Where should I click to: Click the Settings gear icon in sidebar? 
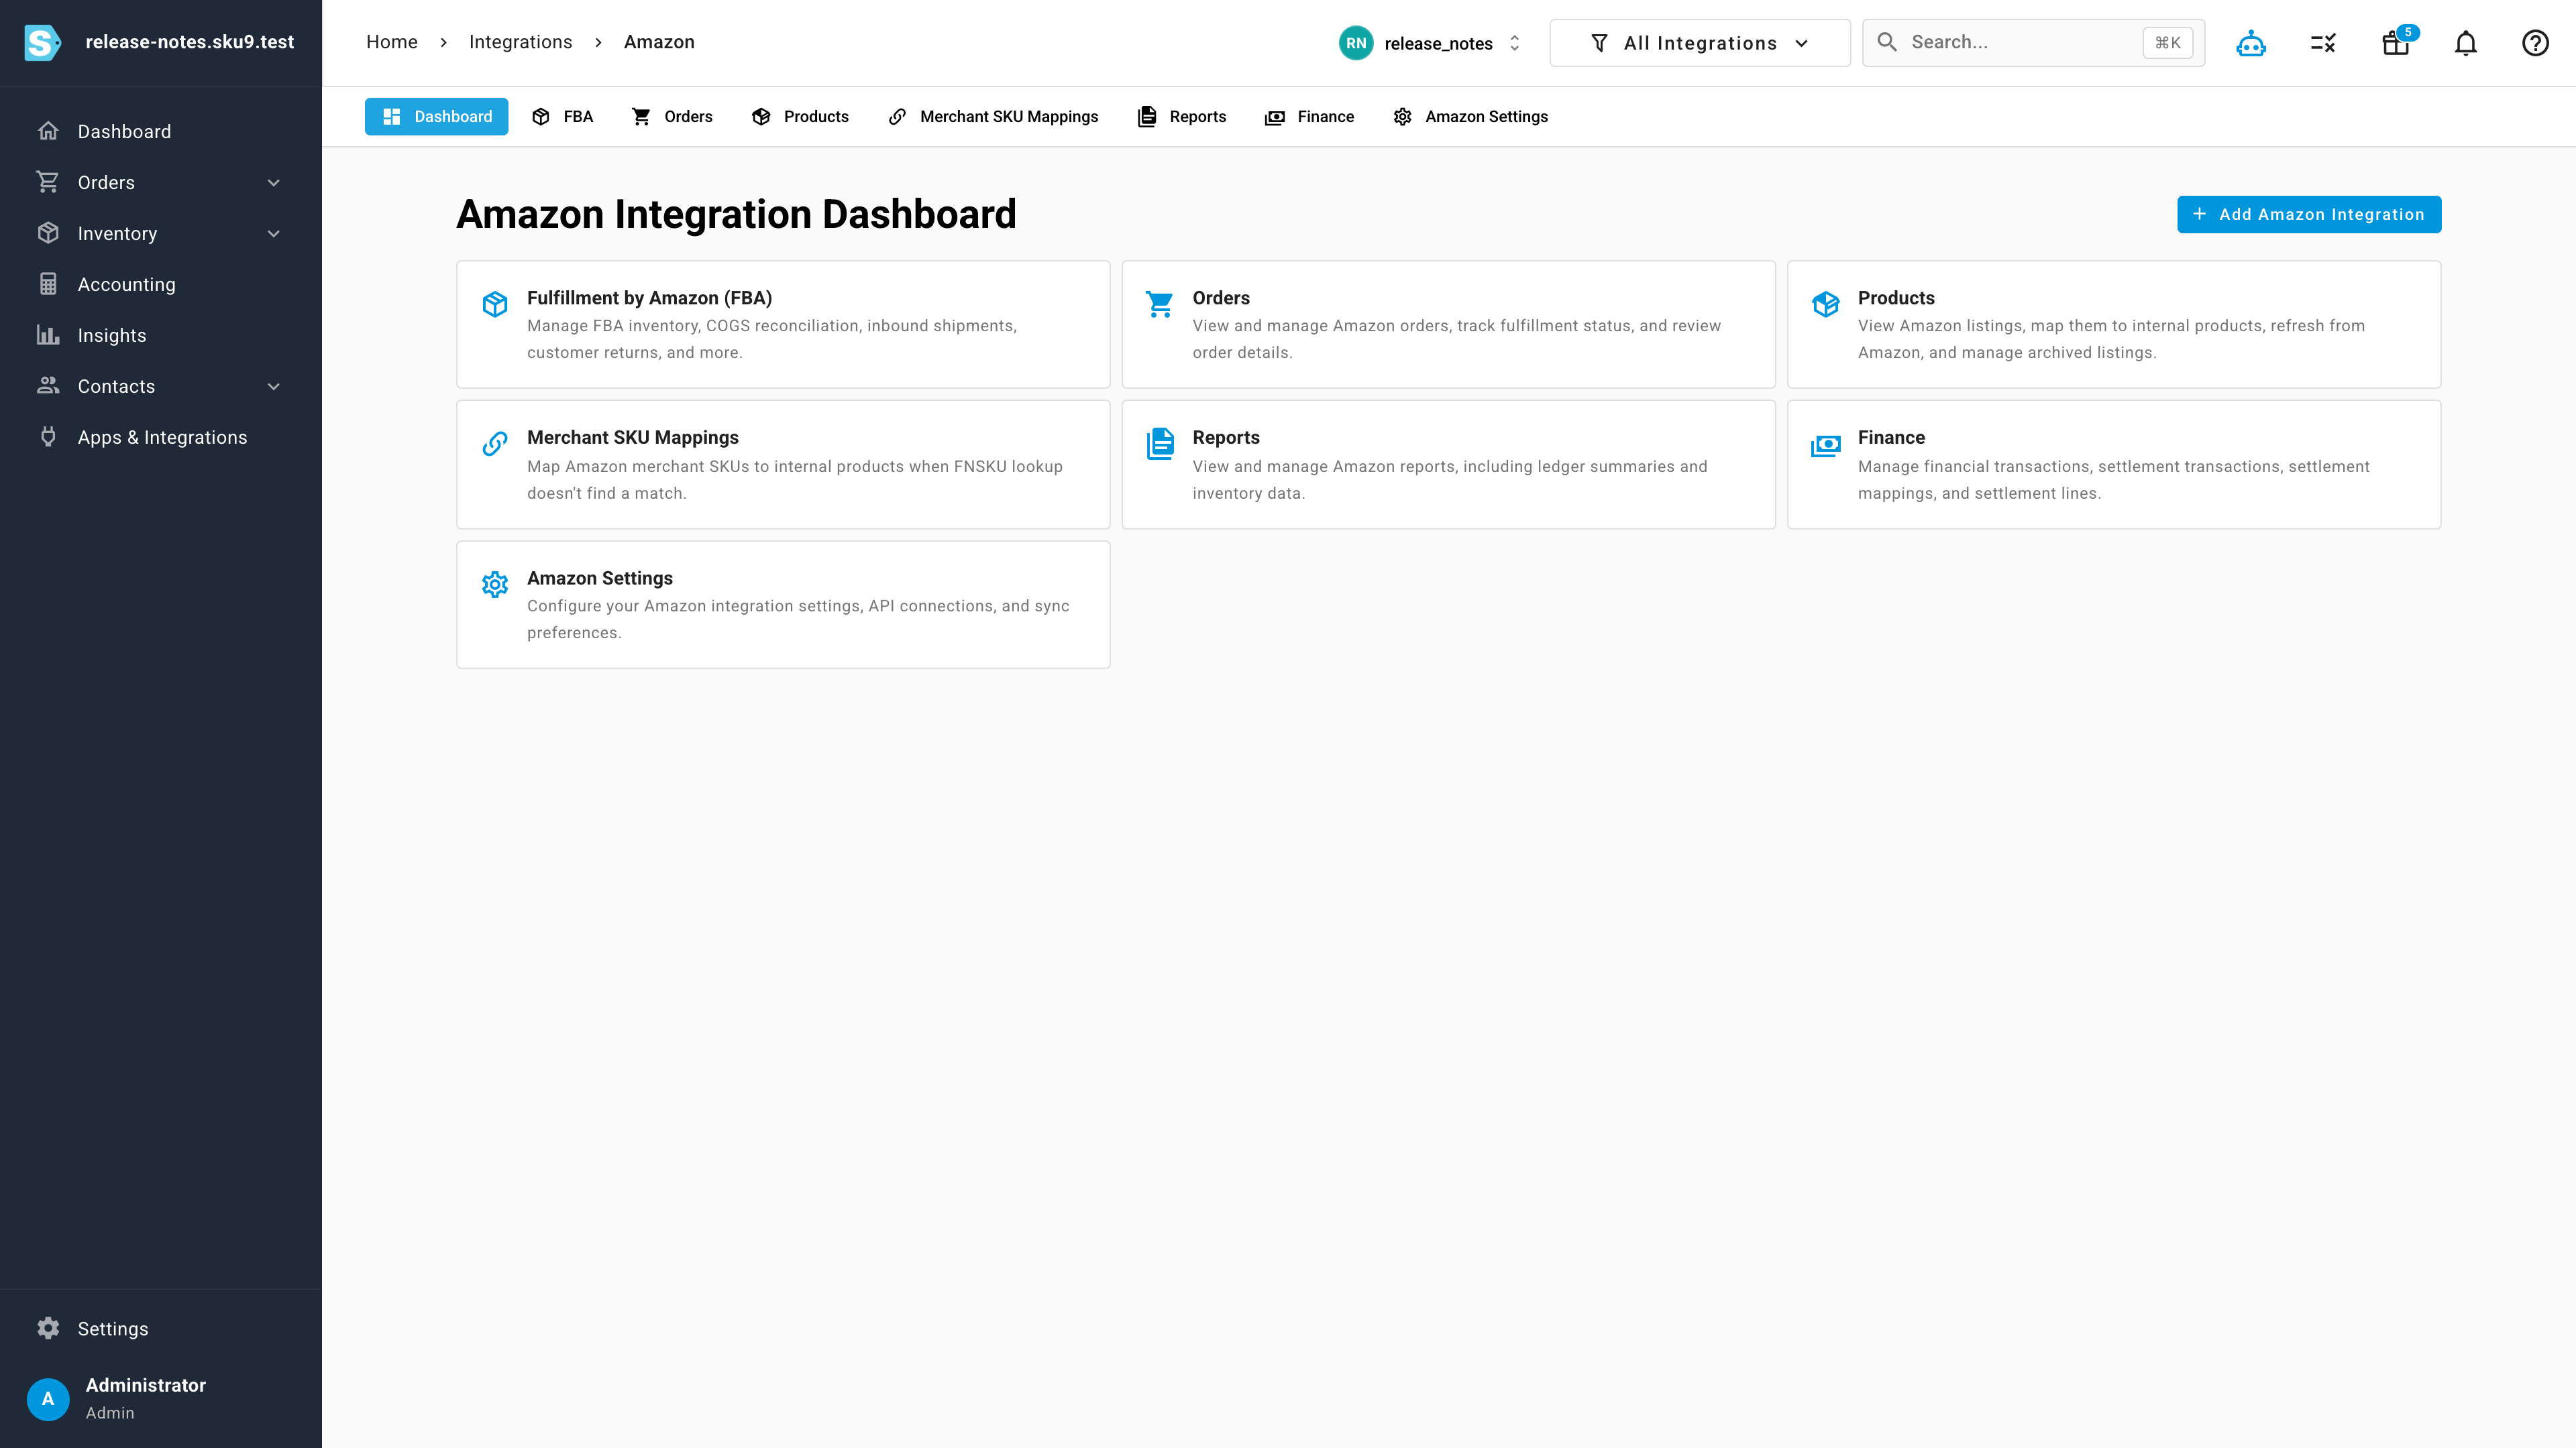[48, 1328]
